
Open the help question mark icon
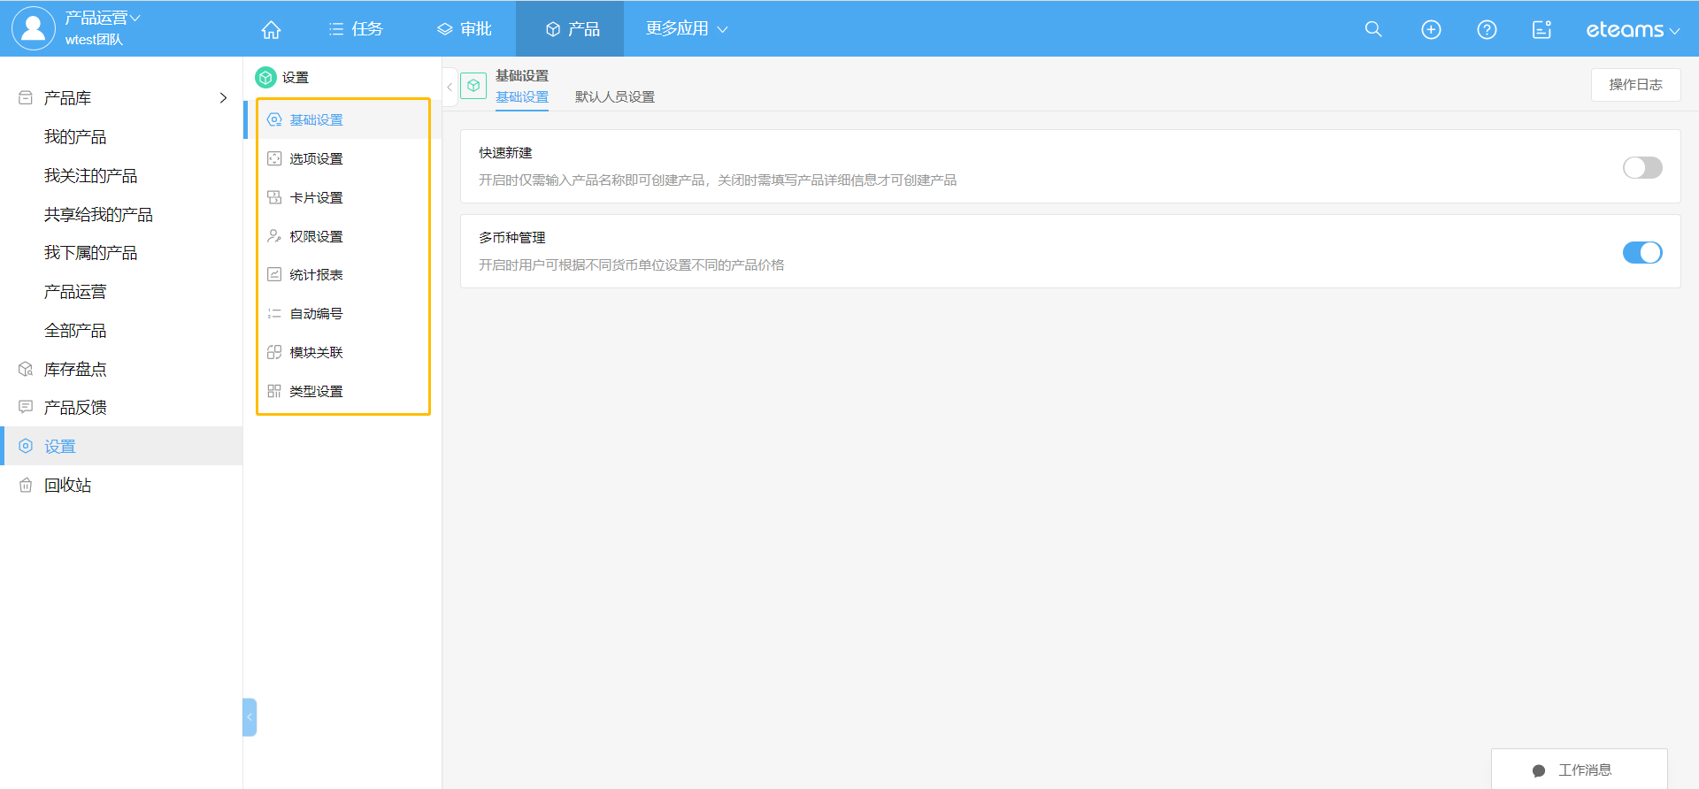1487,29
